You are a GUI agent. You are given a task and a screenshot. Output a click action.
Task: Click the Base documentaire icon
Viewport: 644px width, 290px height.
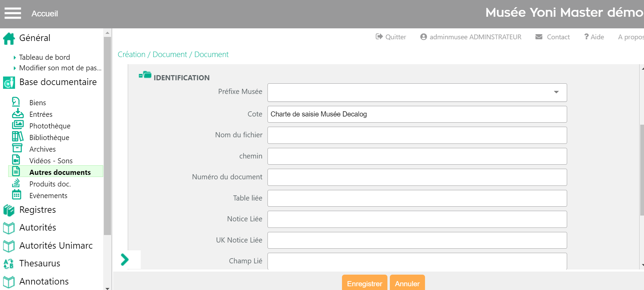(9, 82)
